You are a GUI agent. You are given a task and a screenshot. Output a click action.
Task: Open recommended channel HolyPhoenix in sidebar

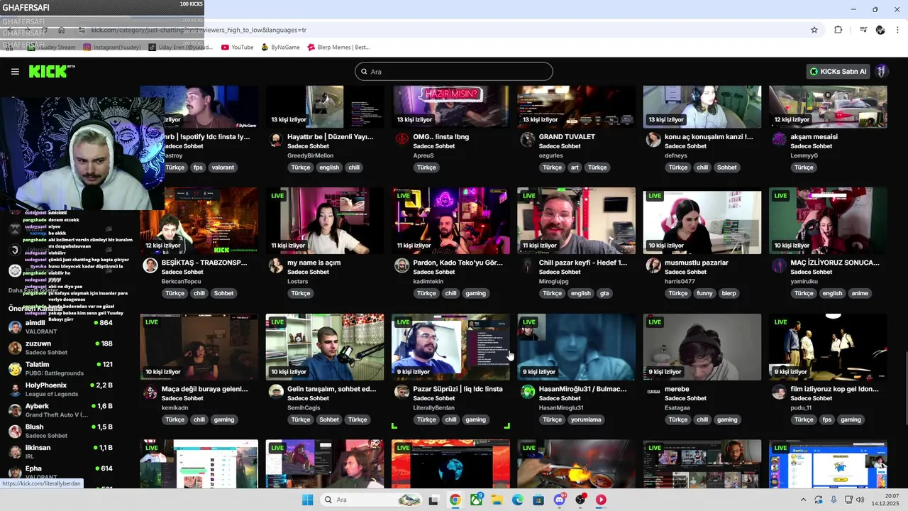[60, 389]
